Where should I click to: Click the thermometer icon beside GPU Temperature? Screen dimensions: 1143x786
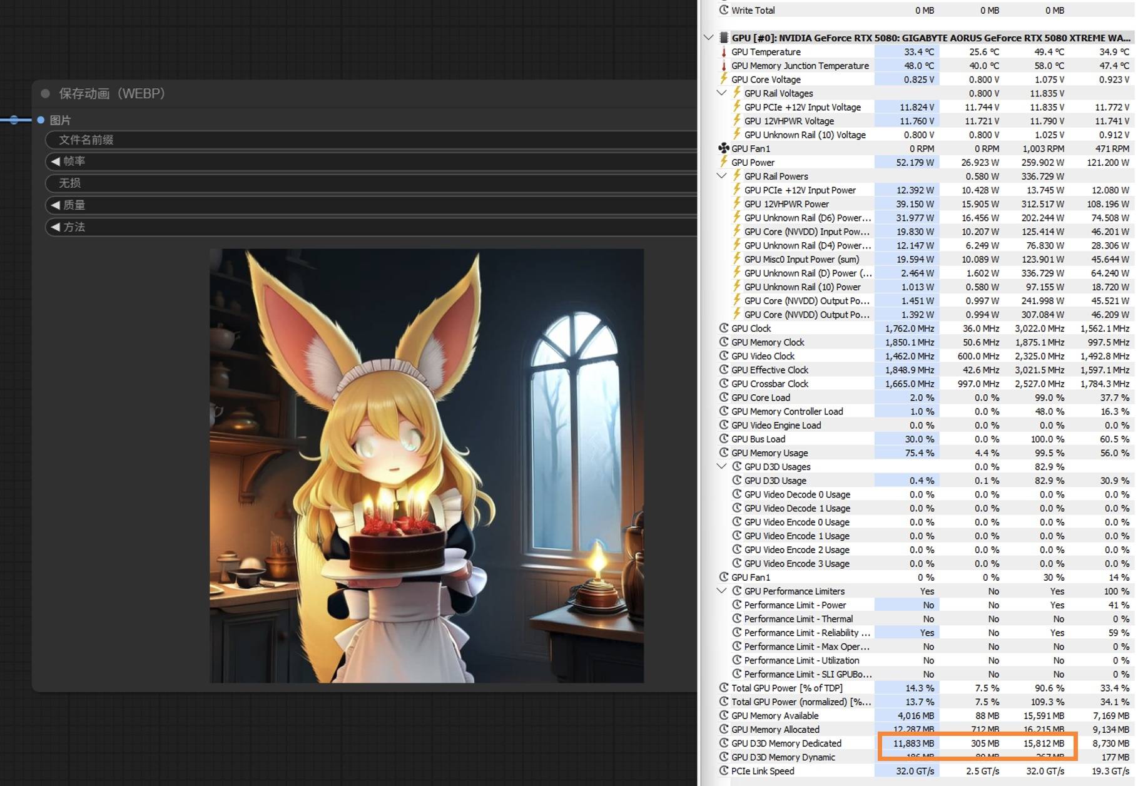724,52
